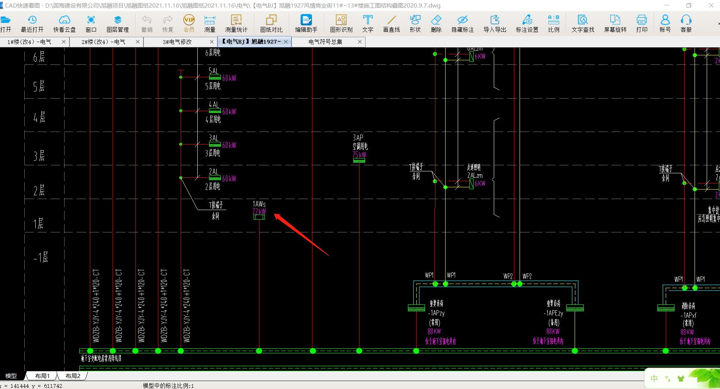Close the 【电气BJ】旭融1927 tab
The image size is (720, 389).
point(286,42)
